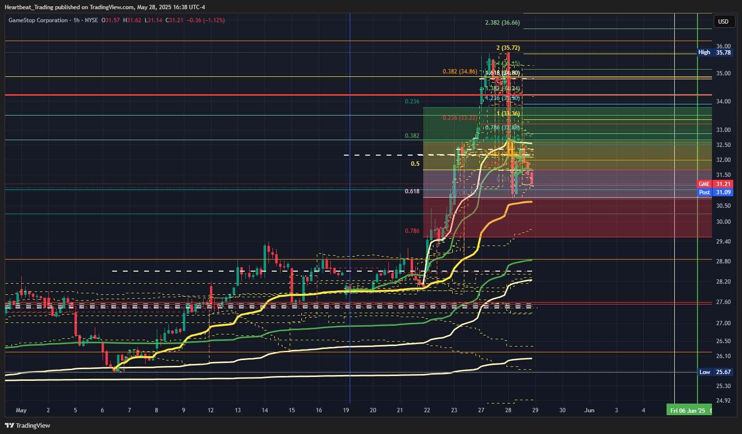742x434 pixels.
Task: Select the Low 25.67 price label
Action: coord(715,372)
